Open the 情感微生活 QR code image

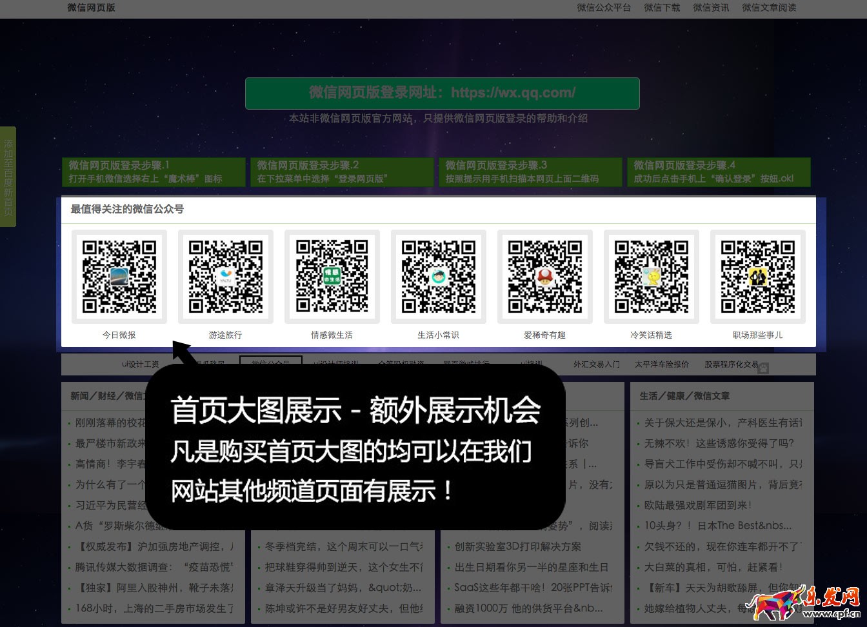coord(332,277)
